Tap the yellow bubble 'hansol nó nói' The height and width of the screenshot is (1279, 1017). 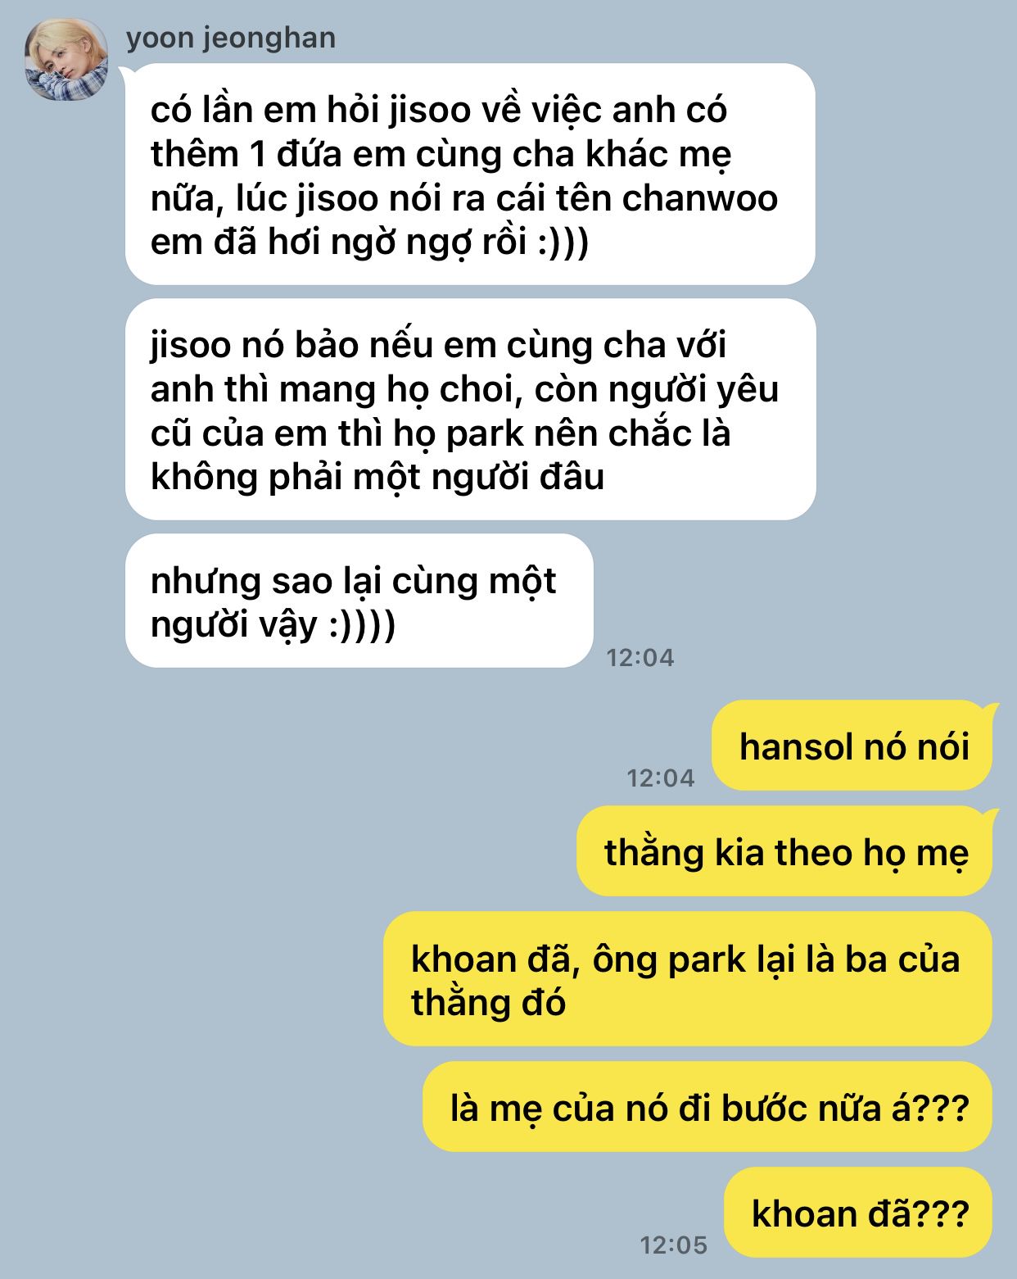pyautogui.click(x=852, y=746)
